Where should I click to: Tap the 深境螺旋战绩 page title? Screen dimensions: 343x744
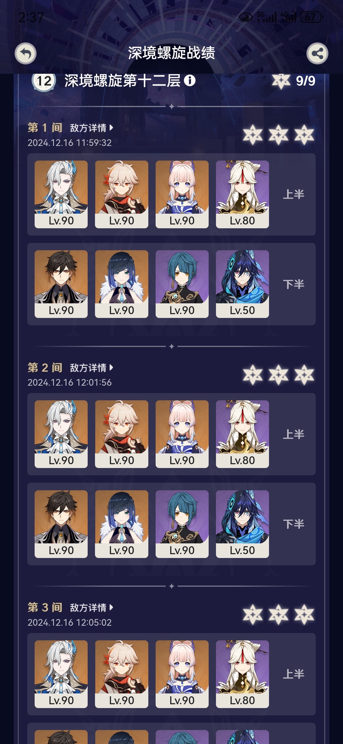[x=171, y=53]
